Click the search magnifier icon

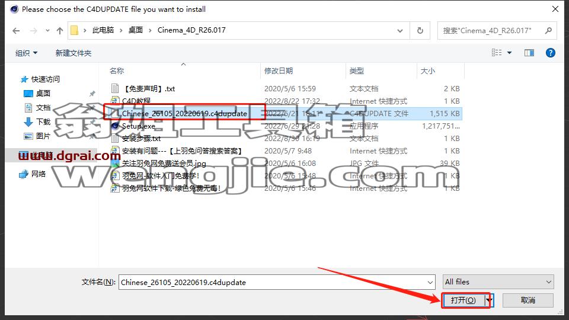coord(548,31)
